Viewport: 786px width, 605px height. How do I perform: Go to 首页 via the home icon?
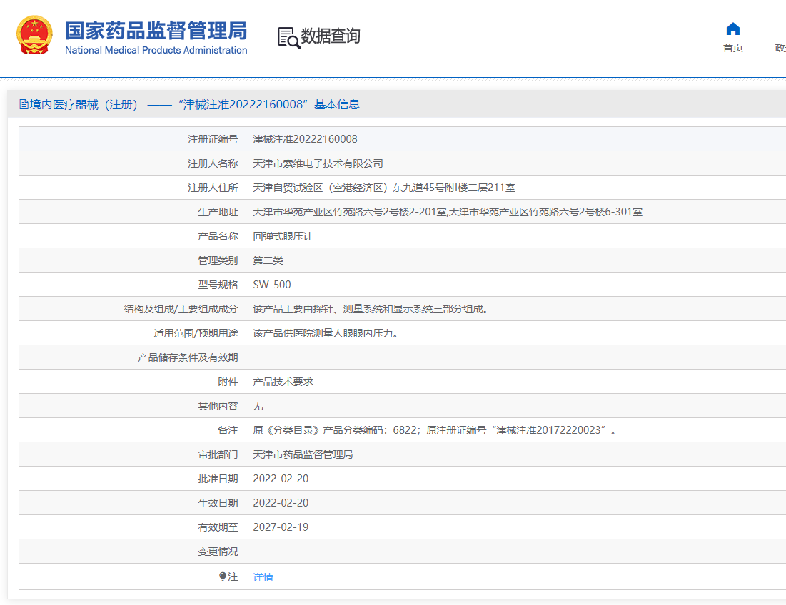(x=733, y=29)
